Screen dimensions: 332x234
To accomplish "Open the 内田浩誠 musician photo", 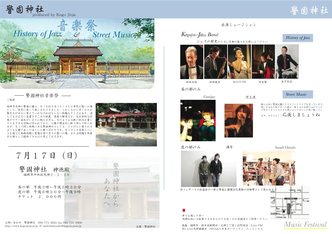I will click(x=192, y=62).
